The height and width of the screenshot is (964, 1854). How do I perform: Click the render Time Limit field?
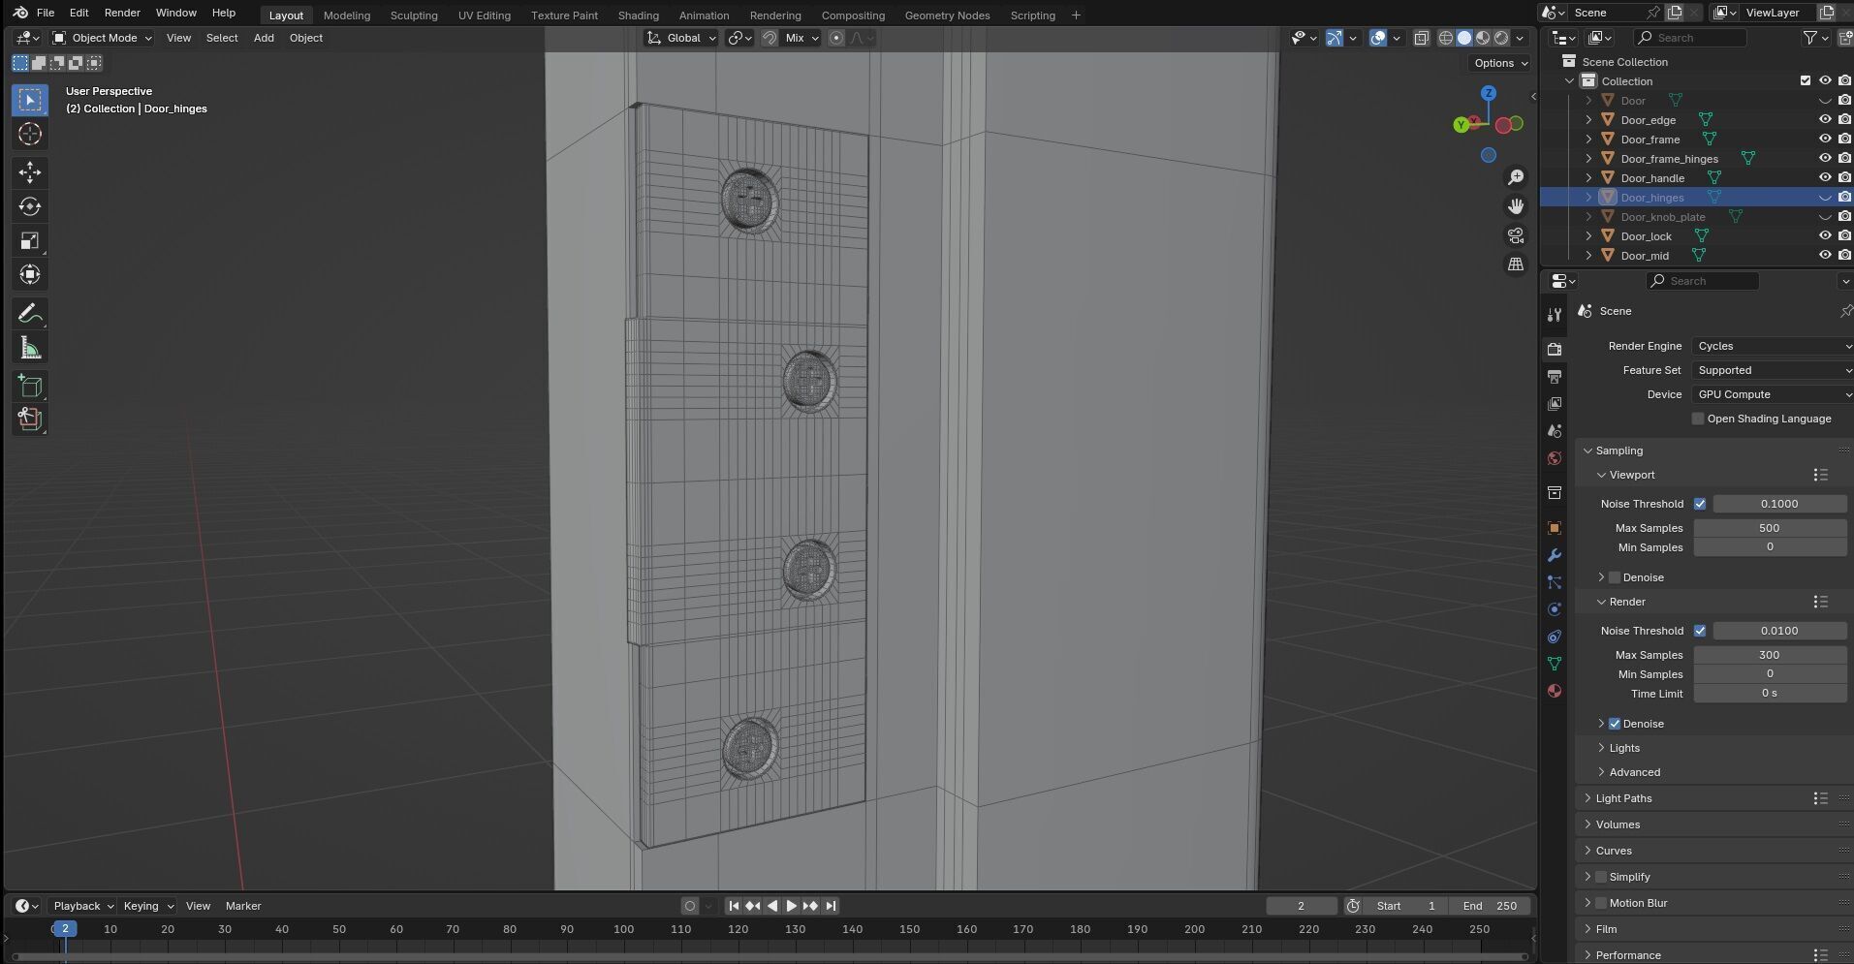pos(1770,694)
